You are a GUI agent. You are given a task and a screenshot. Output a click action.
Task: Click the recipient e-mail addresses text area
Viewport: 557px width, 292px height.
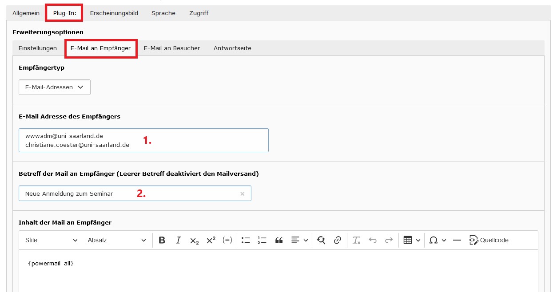coord(143,140)
